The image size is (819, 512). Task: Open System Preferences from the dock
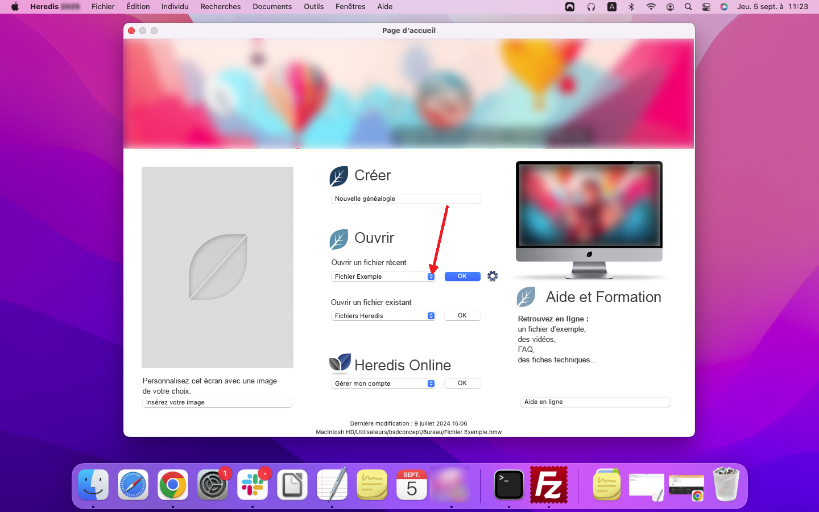(213, 485)
